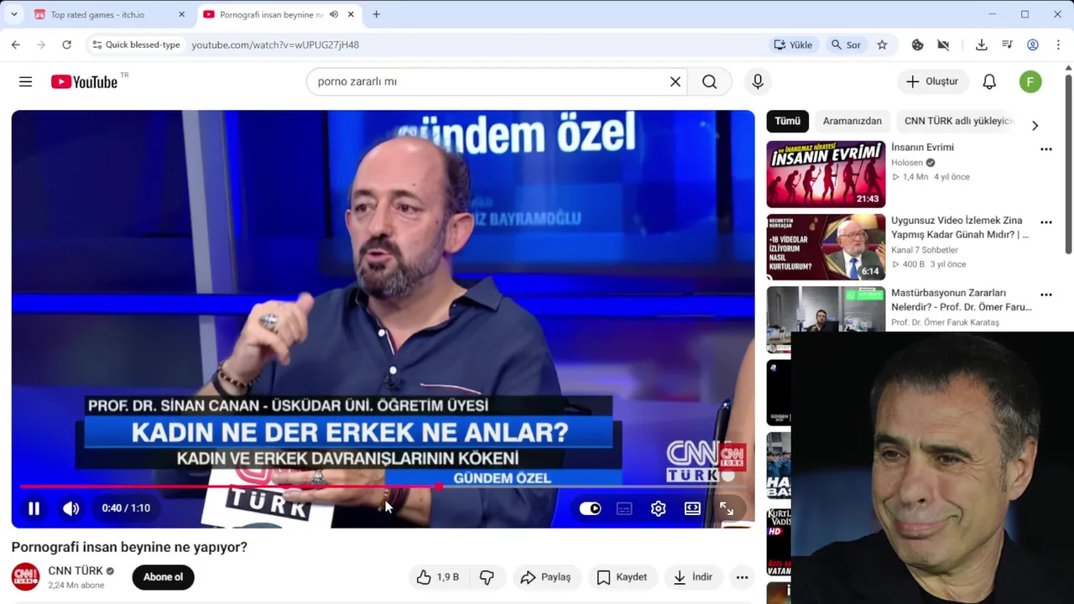Open the more actions menu under the video
The width and height of the screenshot is (1074, 604).
point(742,577)
